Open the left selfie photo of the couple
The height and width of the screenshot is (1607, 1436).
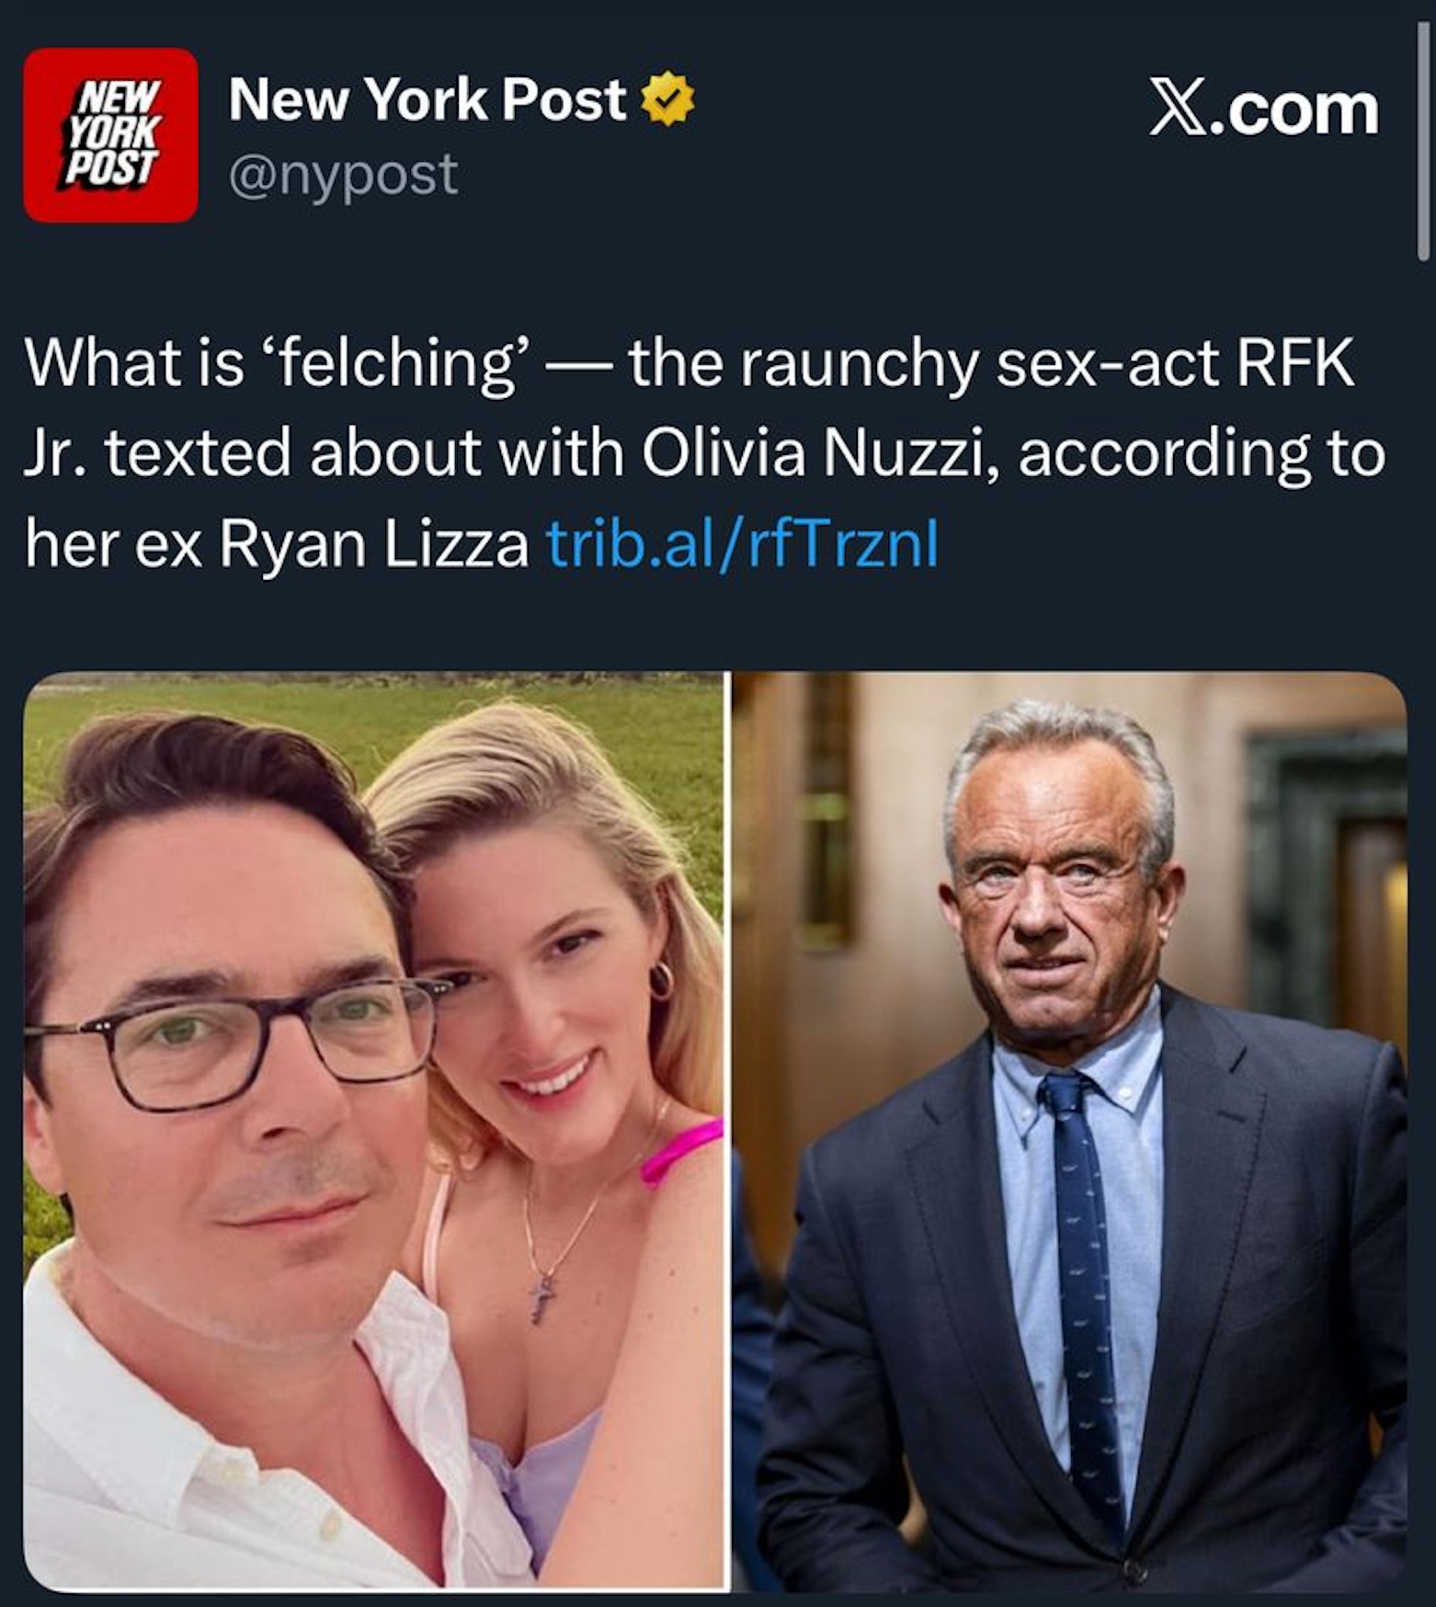[375, 1131]
